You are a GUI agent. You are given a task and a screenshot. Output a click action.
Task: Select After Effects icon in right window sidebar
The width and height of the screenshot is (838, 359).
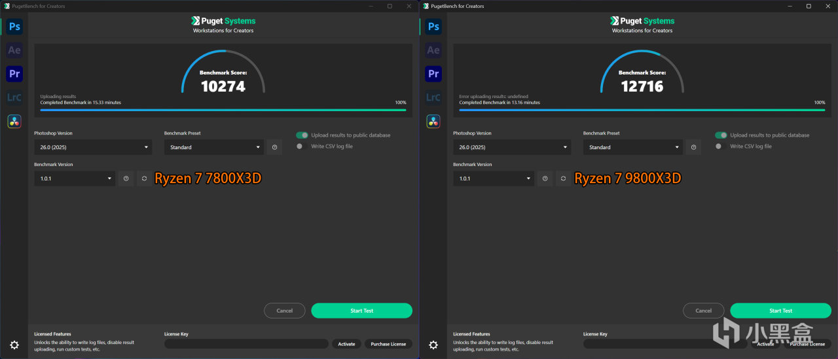pyautogui.click(x=433, y=50)
